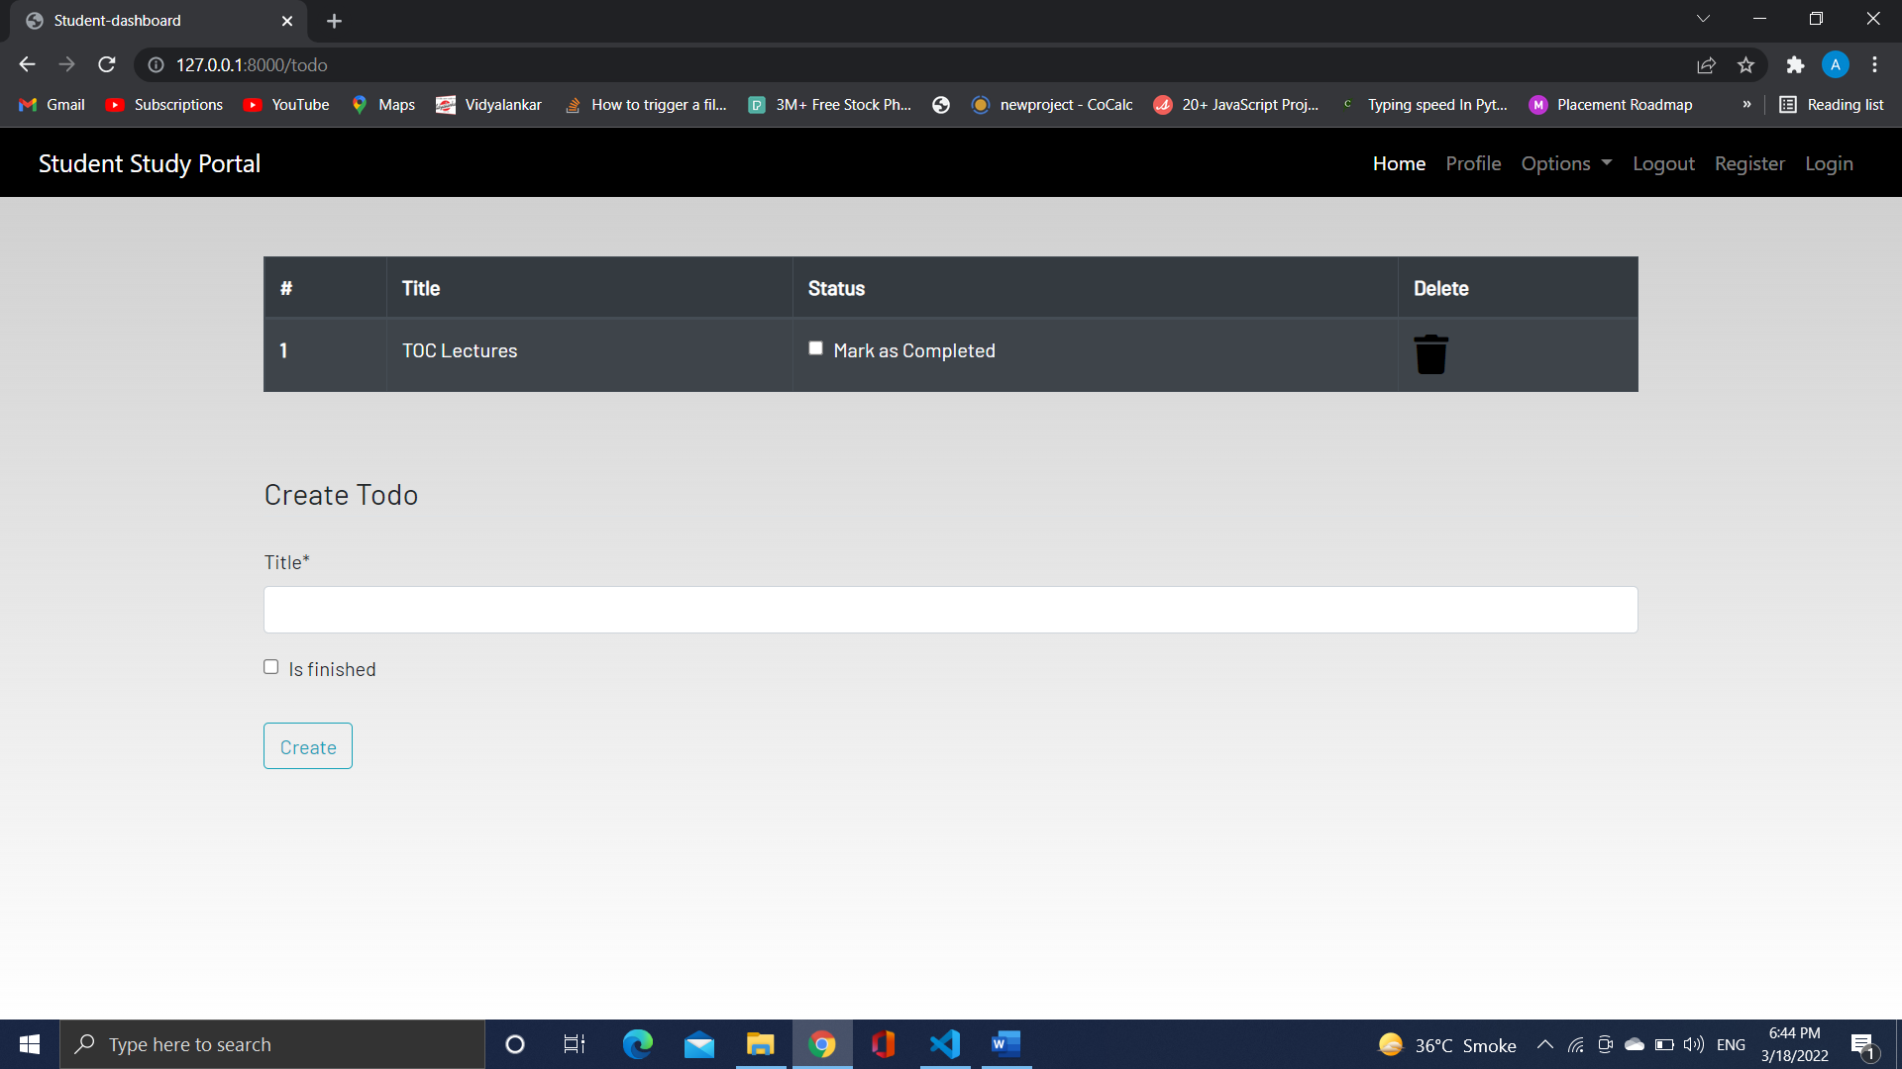Click the Extensions puzzle icon
1902x1069 pixels.
pyautogui.click(x=1796, y=64)
